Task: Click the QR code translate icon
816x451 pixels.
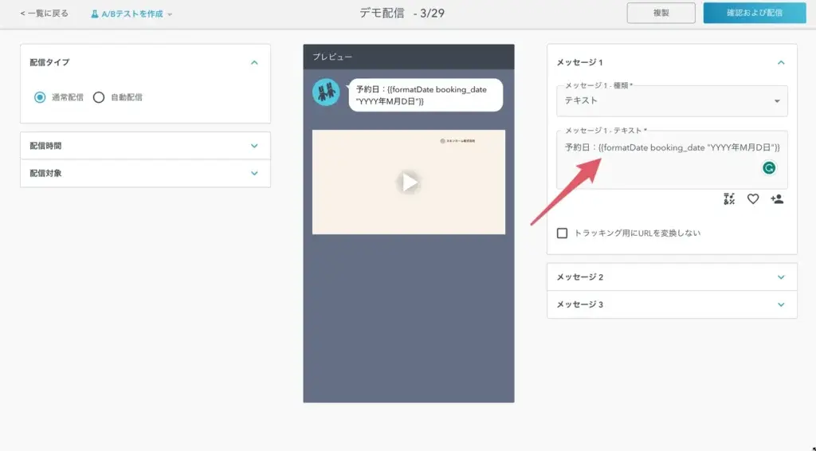Action: tap(729, 199)
